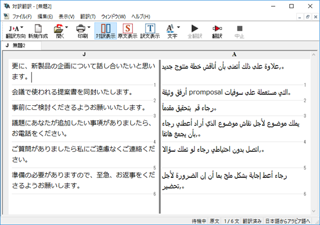Click the 翻訳方向 (J▸A) translation direction icon
Screen dimensions: 320x225
(14, 28)
